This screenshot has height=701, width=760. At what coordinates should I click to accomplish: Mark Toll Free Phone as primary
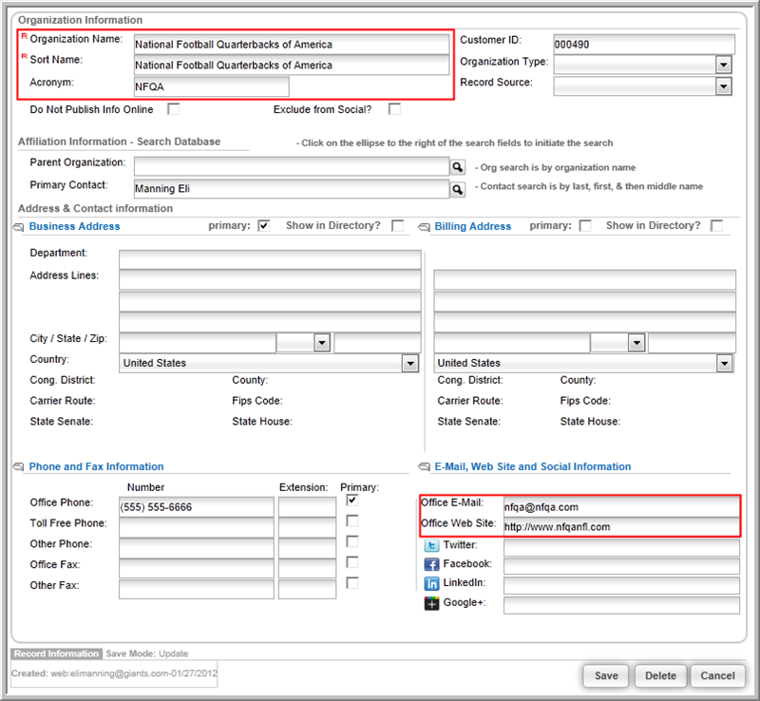(352, 521)
